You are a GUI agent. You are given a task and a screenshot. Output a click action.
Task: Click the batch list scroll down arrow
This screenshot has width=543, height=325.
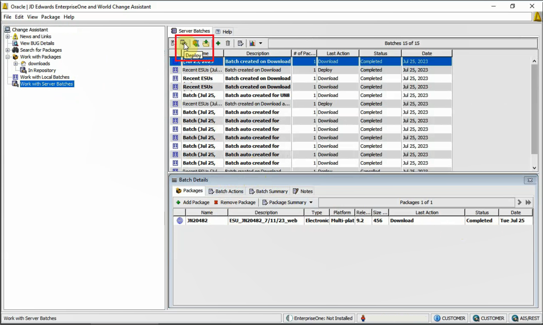coord(534,168)
